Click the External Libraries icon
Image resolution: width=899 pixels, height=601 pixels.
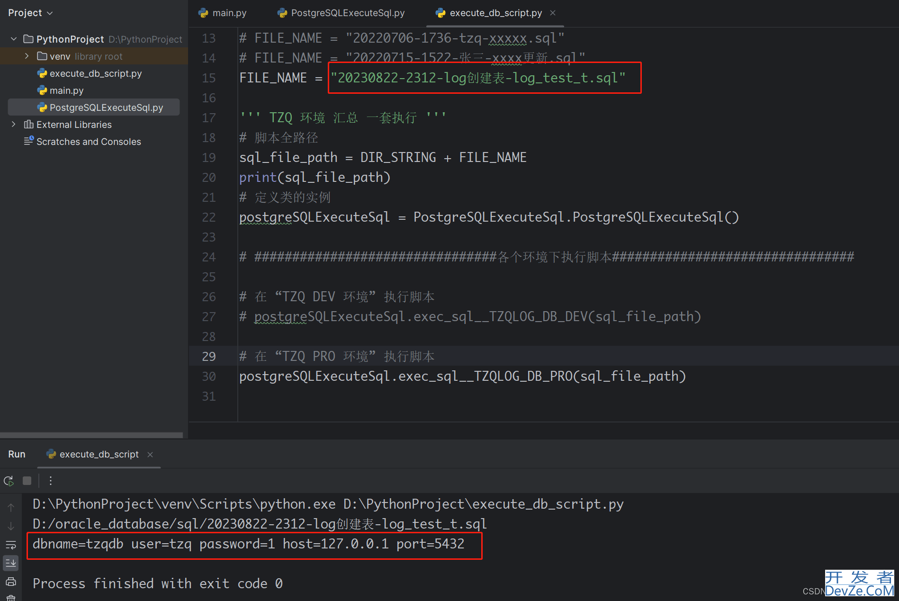(28, 124)
